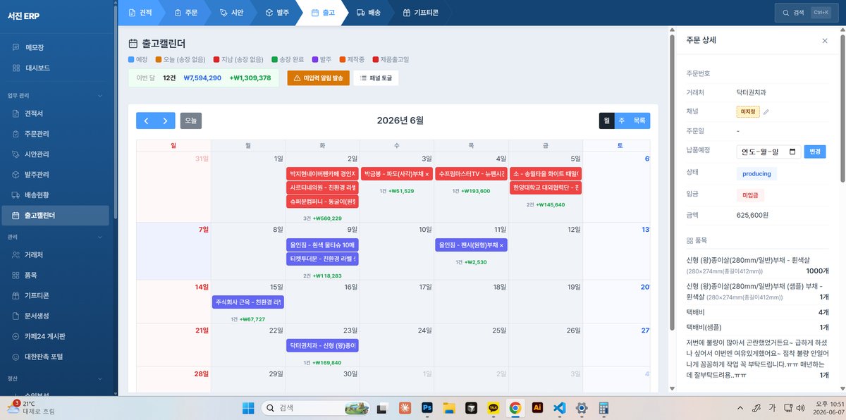Open Photoshop from the taskbar
This screenshot has height=420, width=846.
click(427, 407)
